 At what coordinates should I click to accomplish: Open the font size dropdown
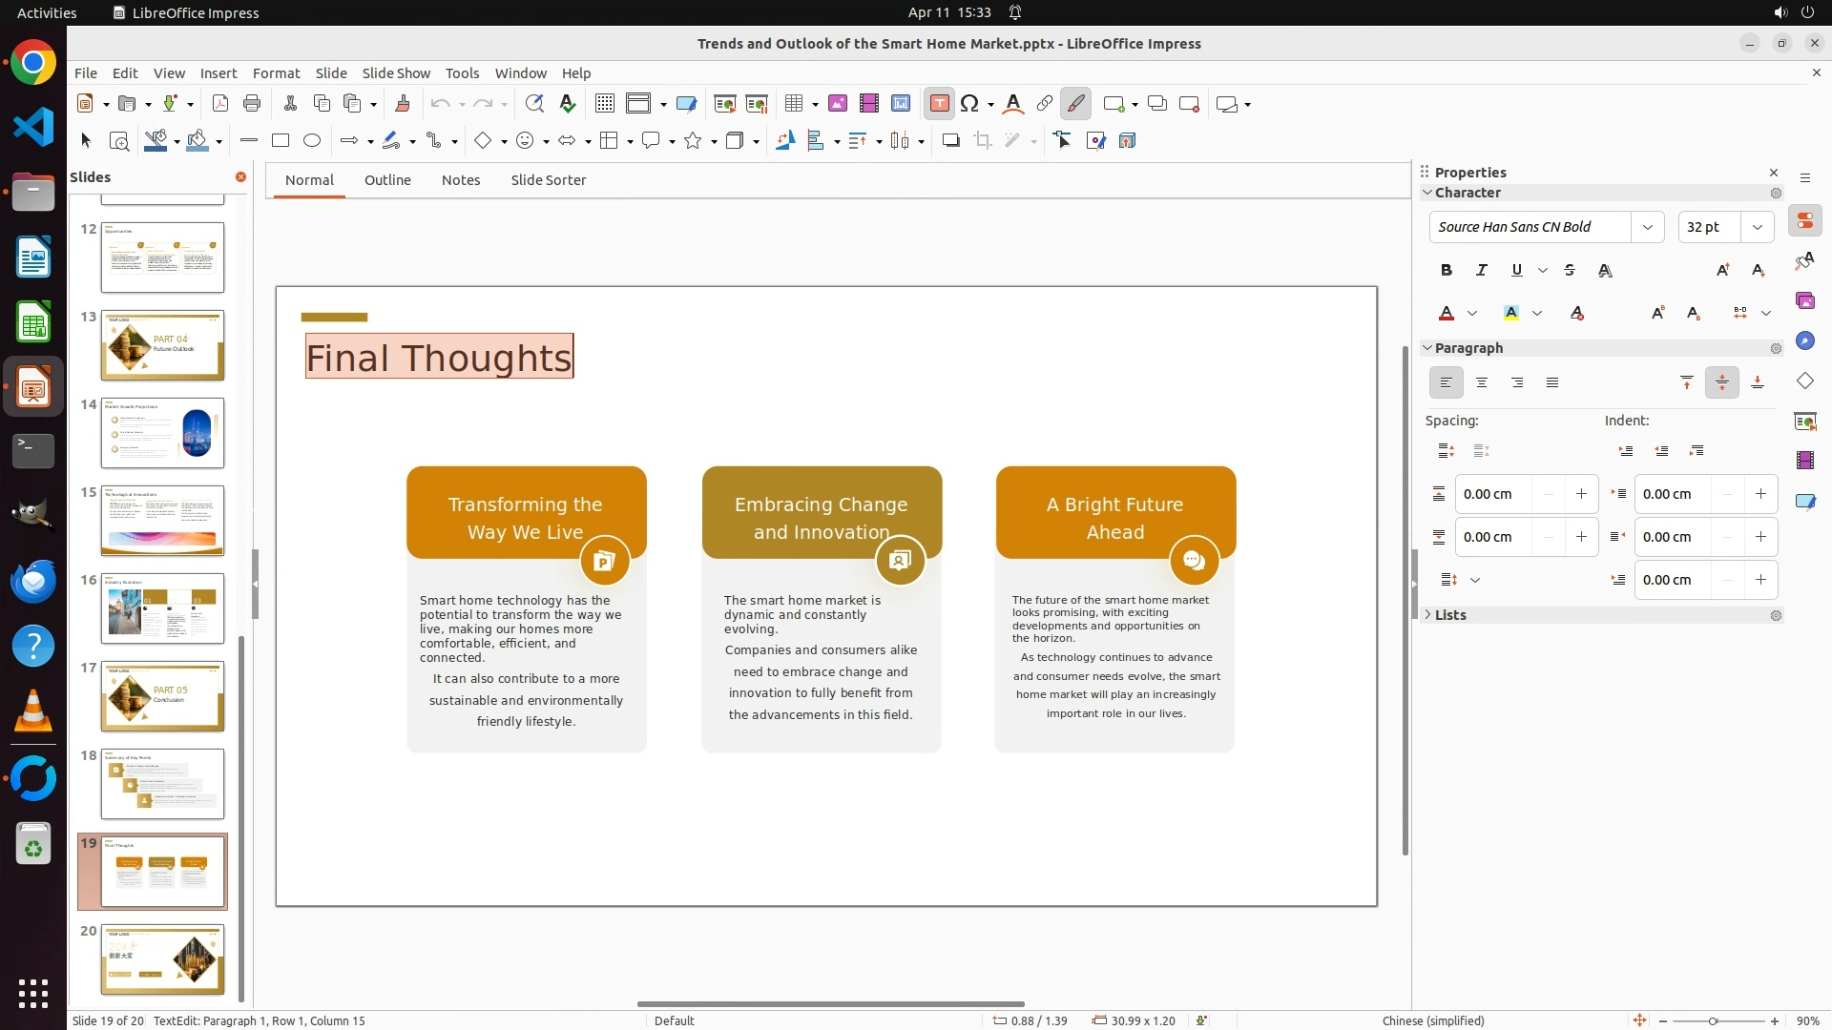[1757, 227]
